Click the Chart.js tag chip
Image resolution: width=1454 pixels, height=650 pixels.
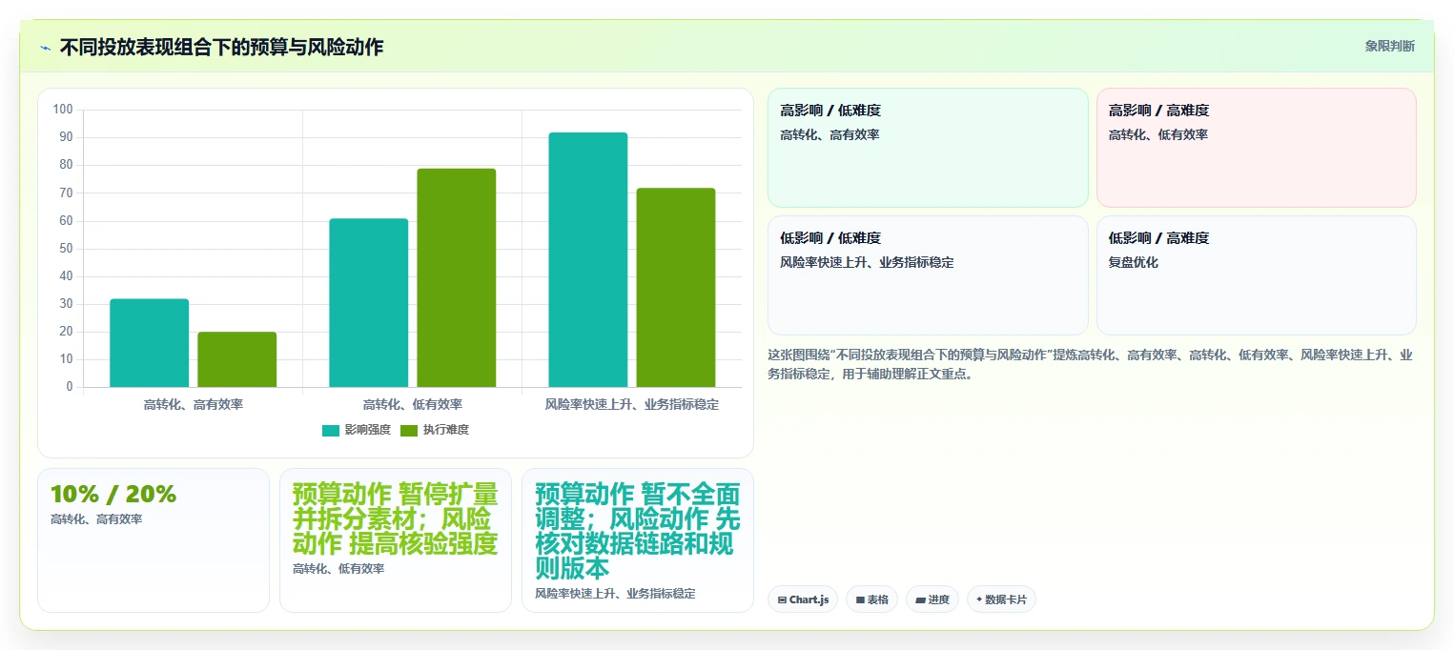(803, 599)
